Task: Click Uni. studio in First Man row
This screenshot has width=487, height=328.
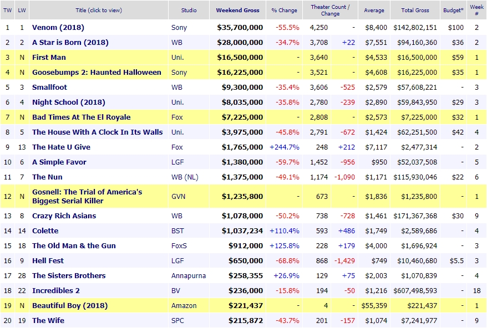Action: pos(177,58)
